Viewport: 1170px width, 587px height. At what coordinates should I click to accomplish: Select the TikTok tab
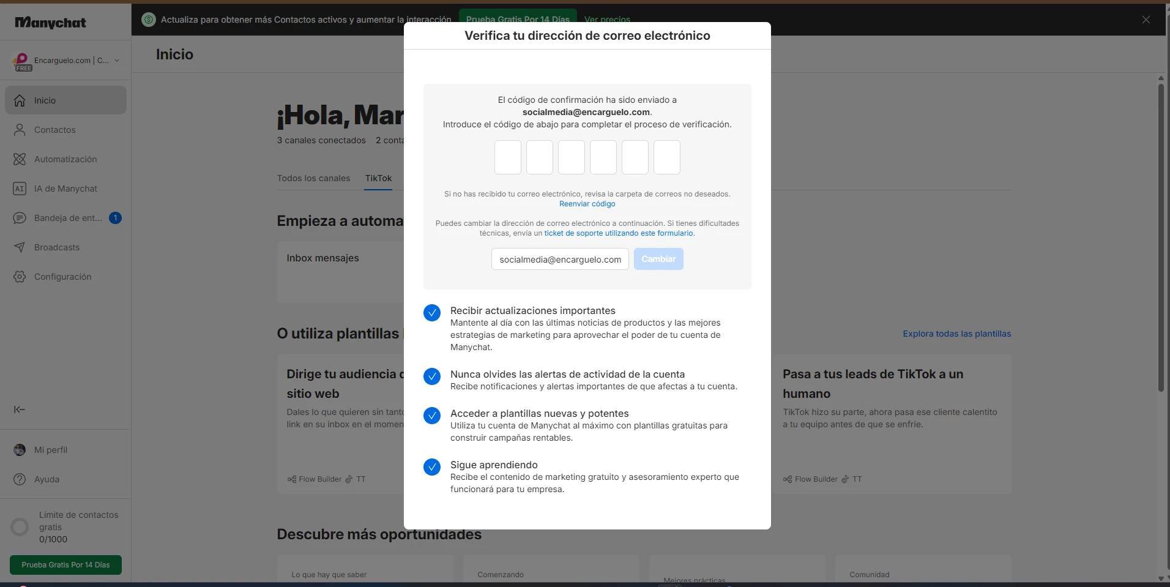point(378,178)
